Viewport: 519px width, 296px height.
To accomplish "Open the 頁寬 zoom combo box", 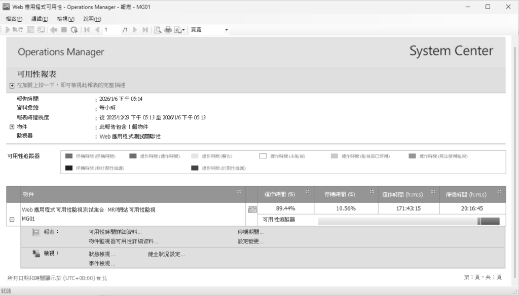I will [x=209, y=30].
